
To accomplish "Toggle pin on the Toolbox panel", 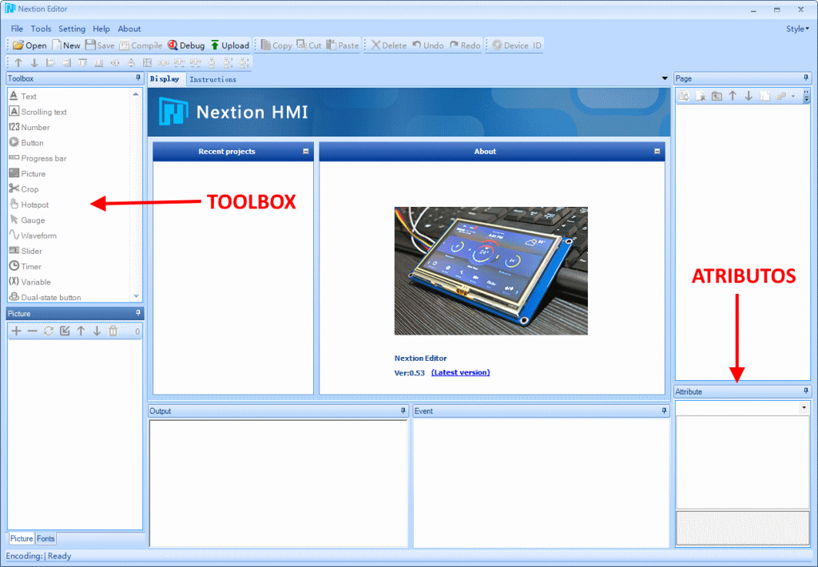I will [x=138, y=78].
